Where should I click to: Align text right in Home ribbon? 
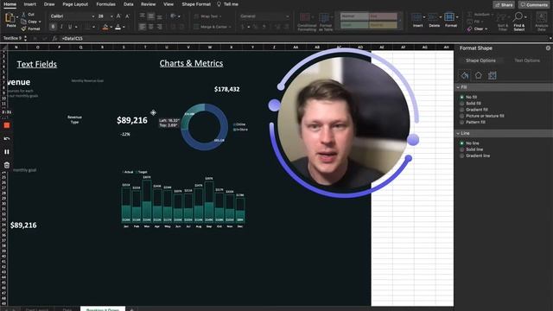159,27
